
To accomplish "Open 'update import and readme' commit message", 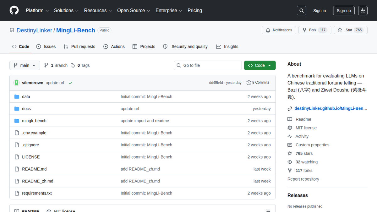I will click(x=145, y=121).
